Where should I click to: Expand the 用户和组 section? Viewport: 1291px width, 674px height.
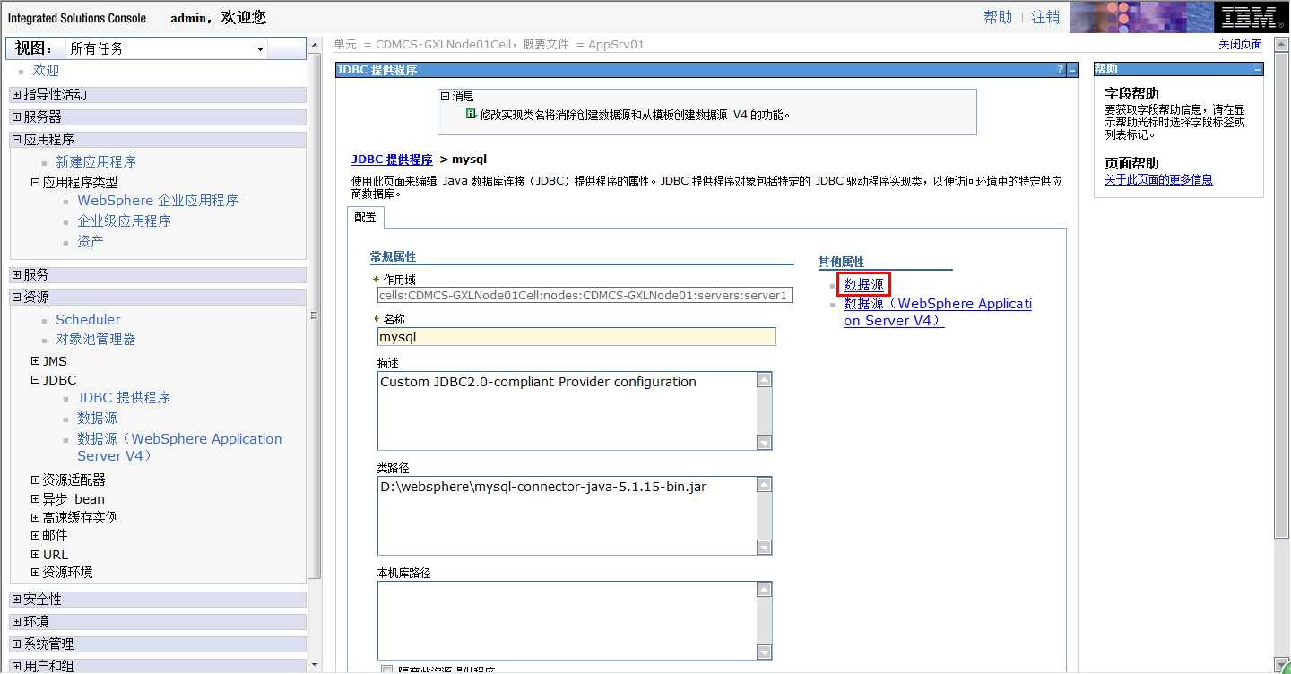16,666
